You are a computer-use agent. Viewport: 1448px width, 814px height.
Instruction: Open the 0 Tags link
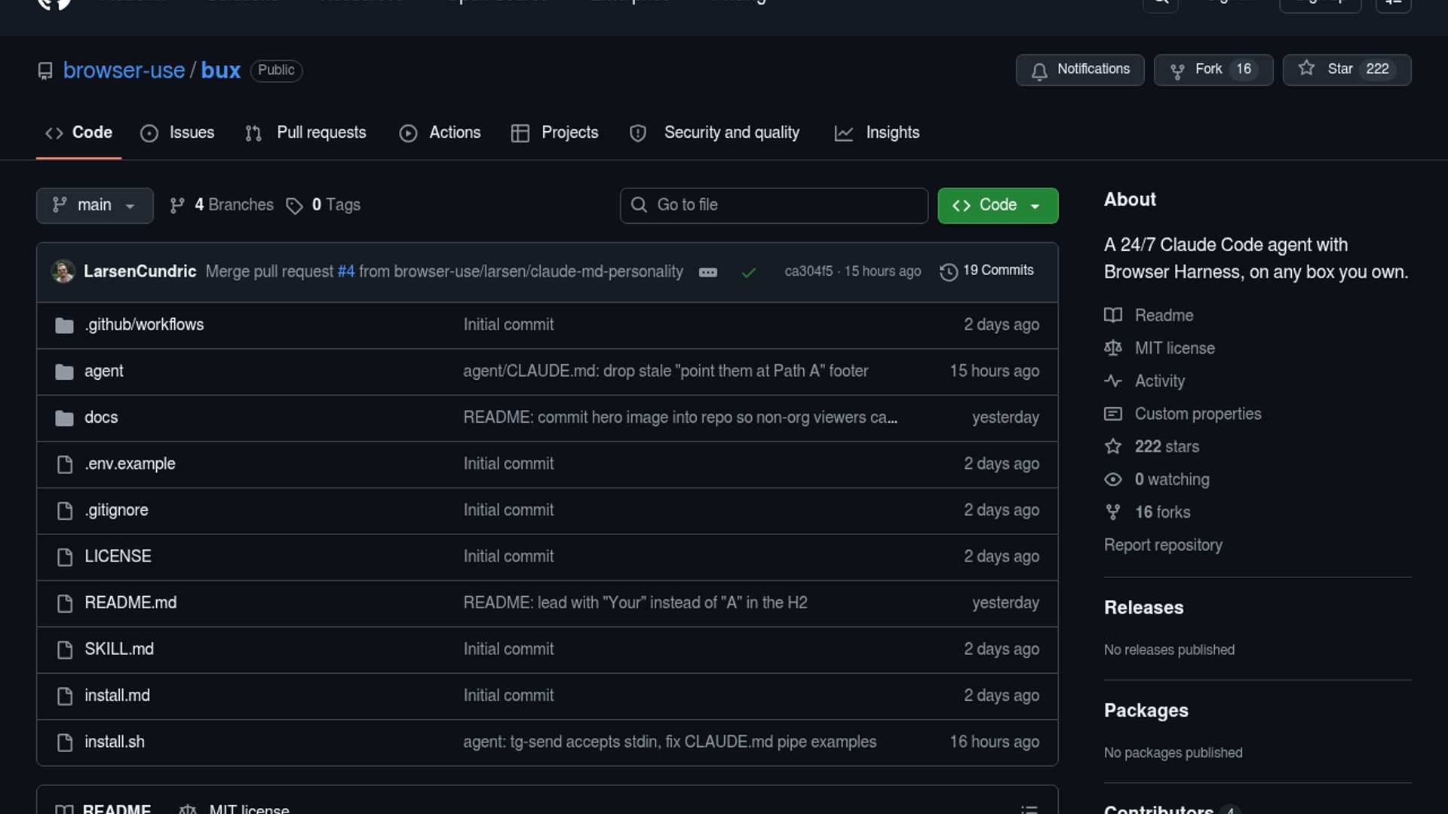click(x=324, y=205)
